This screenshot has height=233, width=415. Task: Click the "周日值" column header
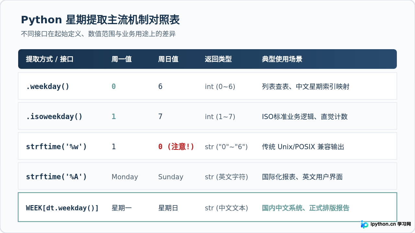pos(168,59)
